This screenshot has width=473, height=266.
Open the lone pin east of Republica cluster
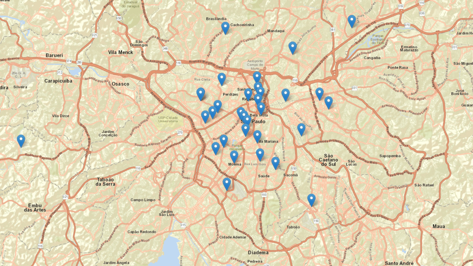[x=285, y=95]
